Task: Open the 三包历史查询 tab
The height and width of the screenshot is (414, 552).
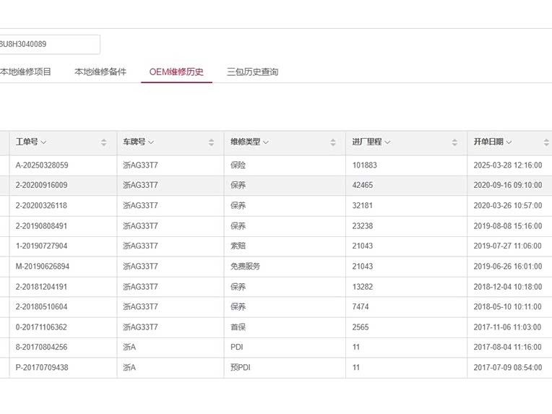Action: click(x=252, y=72)
